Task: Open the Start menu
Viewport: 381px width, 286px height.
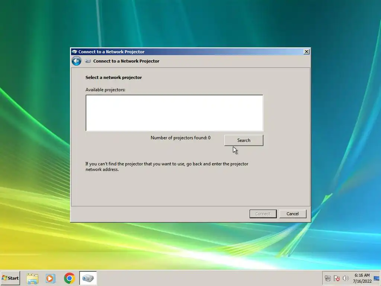Action: [10, 278]
